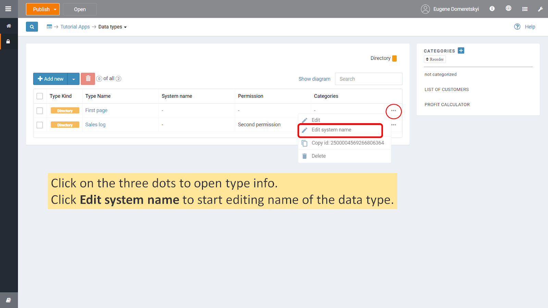The height and width of the screenshot is (308, 548).
Task: Click the Show diagram link
Action: click(x=314, y=79)
